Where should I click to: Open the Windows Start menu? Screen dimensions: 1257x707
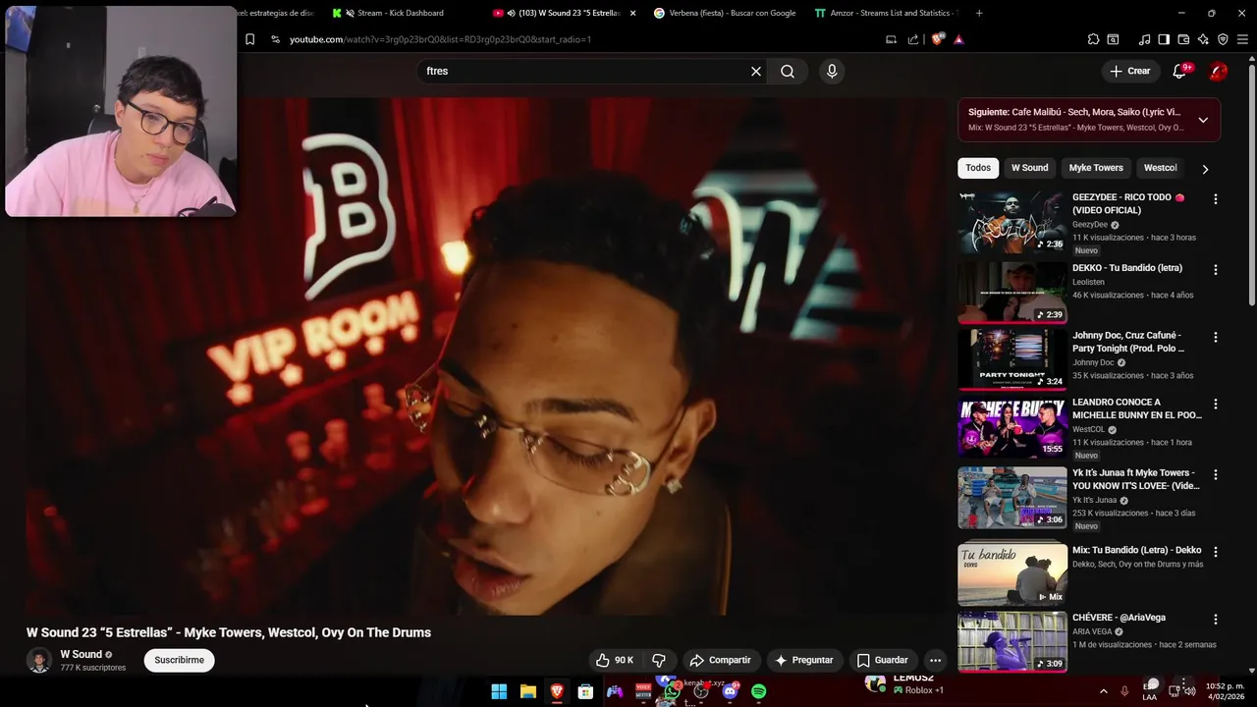499,691
